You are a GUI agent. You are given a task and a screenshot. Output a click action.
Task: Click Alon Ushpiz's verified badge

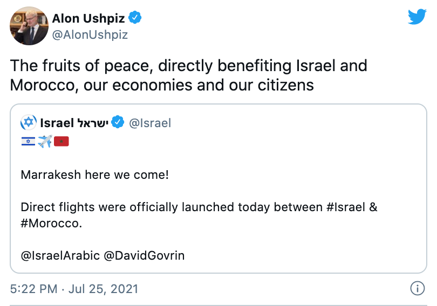(x=136, y=18)
